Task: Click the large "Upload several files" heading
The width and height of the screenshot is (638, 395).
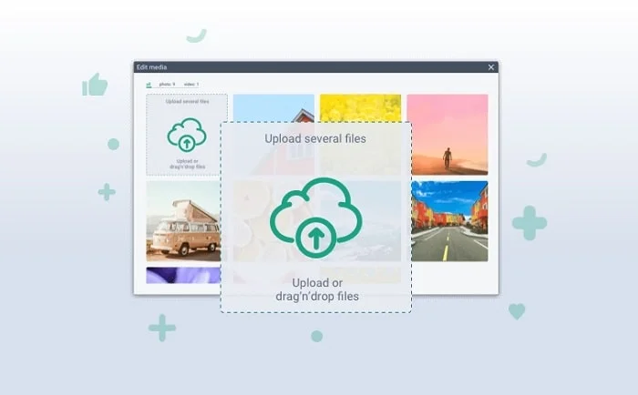Action: pos(315,139)
